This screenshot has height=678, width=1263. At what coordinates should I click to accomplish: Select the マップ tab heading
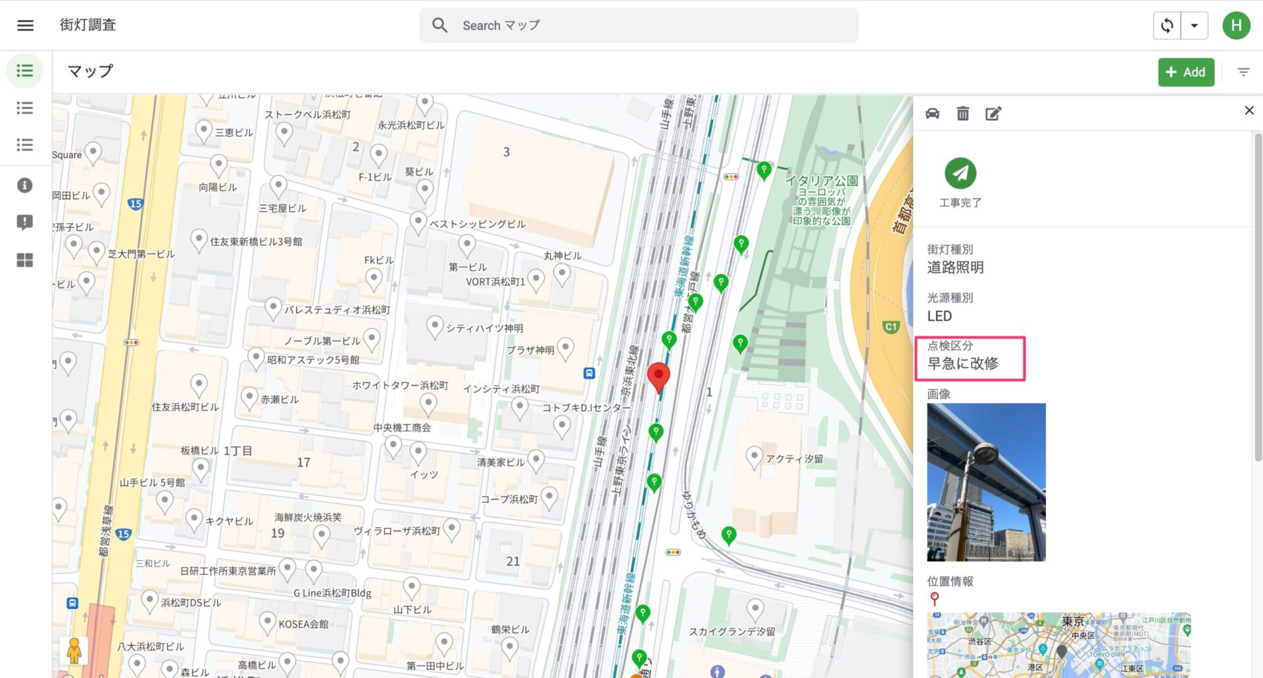click(x=89, y=71)
